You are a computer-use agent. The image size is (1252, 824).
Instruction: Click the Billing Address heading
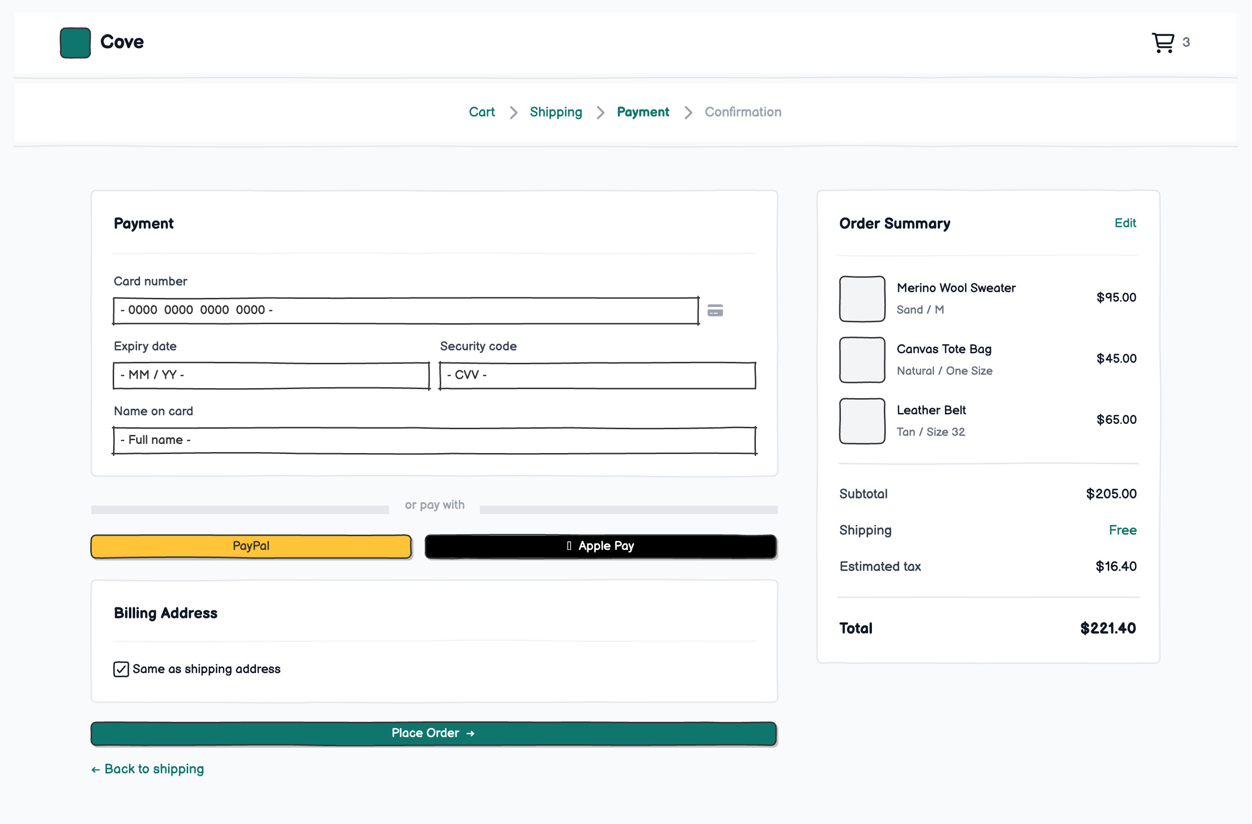pos(166,613)
